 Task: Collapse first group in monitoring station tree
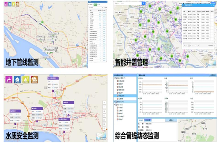114,78
